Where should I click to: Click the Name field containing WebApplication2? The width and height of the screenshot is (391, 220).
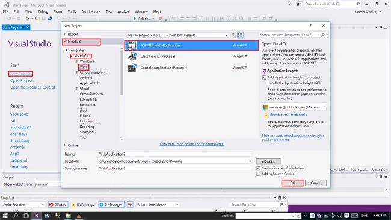[175, 154]
